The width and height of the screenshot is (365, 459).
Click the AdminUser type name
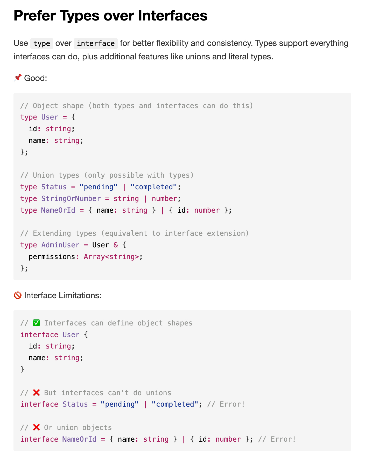coord(60,245)
